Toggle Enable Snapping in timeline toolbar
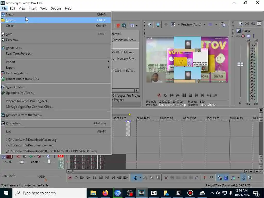Image resolution: width=264 pixels, height=198 pixels. pyautogui.click(x=220, y=178)
